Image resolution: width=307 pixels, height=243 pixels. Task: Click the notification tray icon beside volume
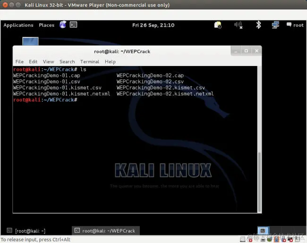click(218, 25)
